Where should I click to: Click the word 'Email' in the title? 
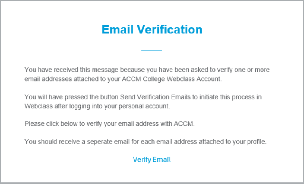(118, 30)
